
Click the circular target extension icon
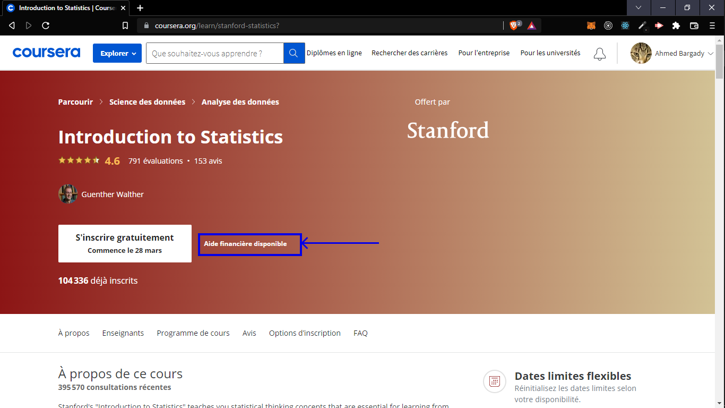tap(608, 25)
